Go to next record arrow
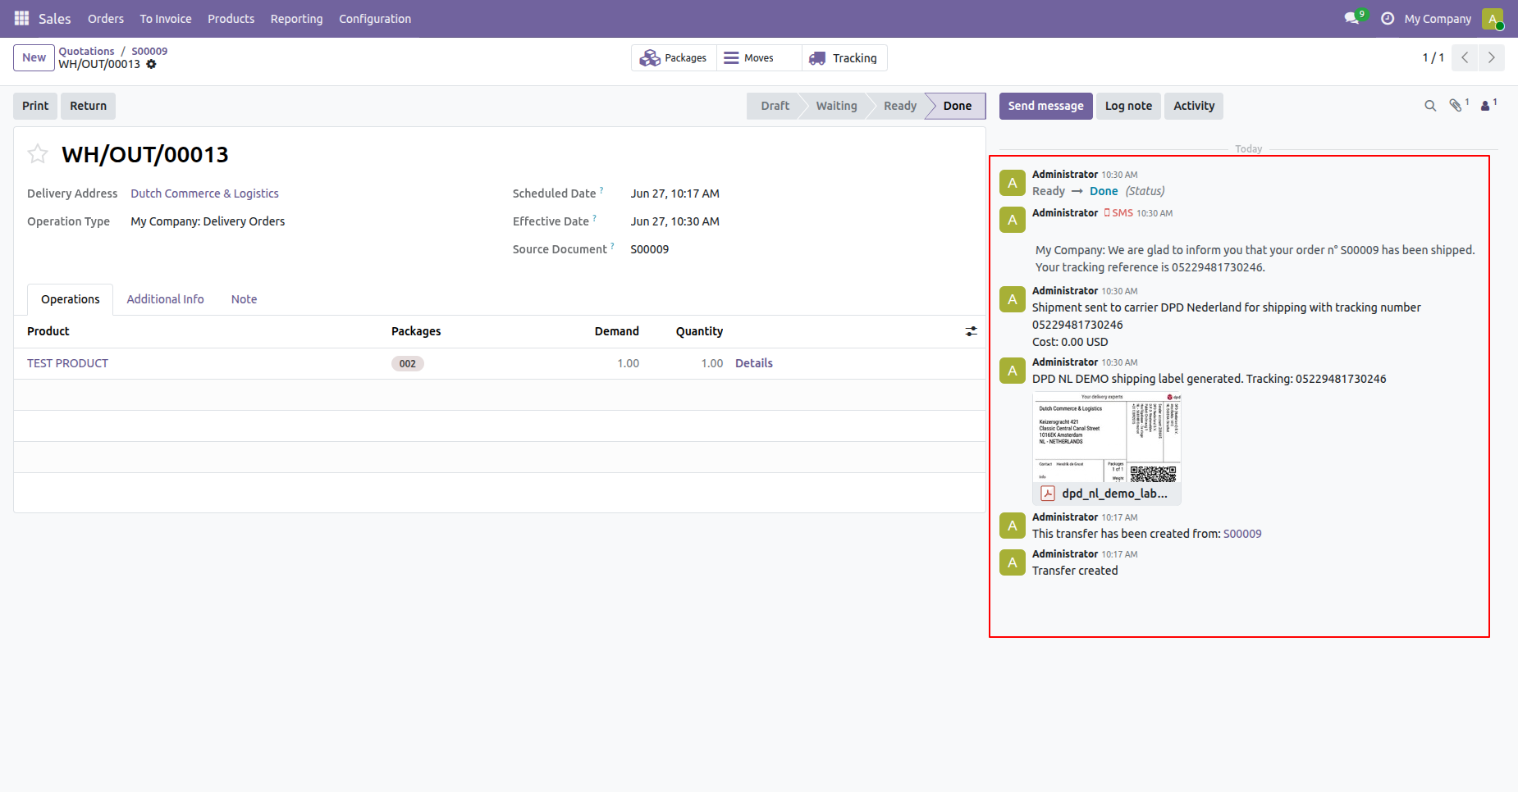The image size is (1518, 792). point(1491,57)
